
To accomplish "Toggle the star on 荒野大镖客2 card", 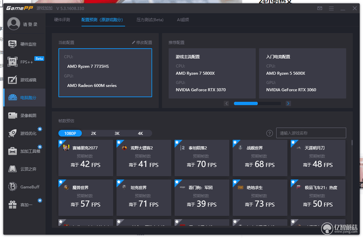I will point(119,142).
